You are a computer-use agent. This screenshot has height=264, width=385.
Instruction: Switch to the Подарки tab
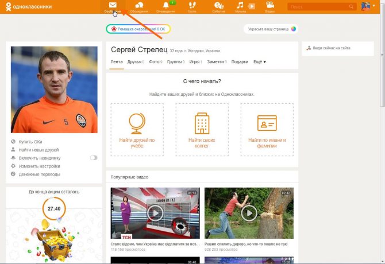point(240,62)
